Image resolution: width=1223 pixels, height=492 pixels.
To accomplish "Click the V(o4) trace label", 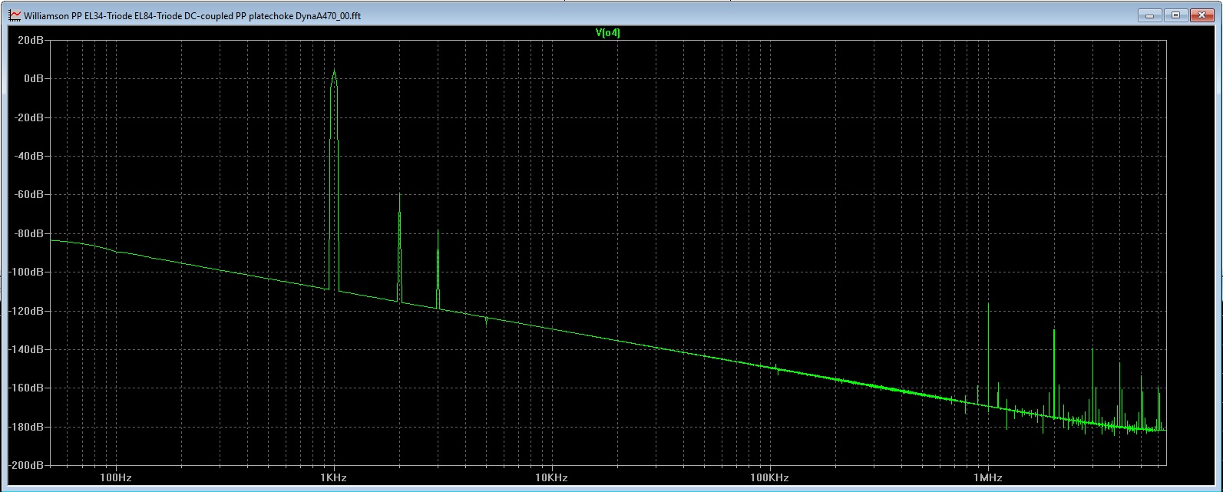I will [x=607, y=32].
